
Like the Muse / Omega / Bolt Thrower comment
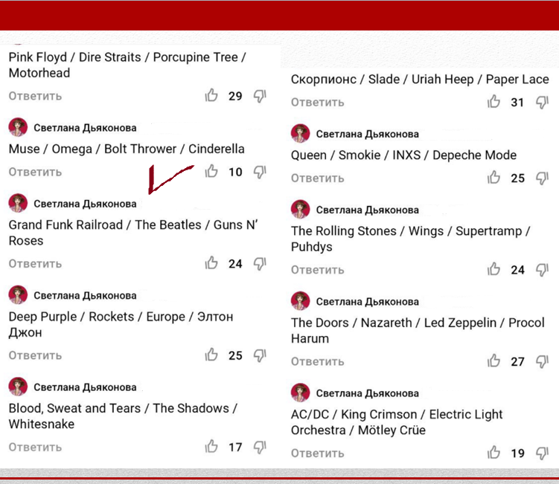(211, 171)
